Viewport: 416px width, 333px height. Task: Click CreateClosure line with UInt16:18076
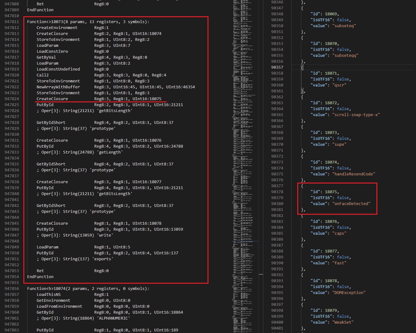click(x=99, y=140)
